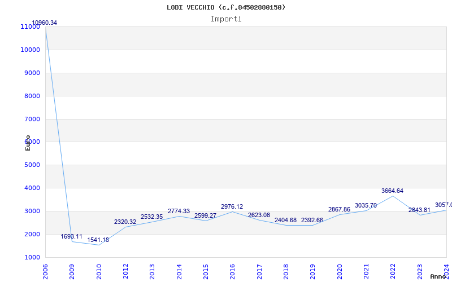Viewport: 452px width, 282px height.
Task: Select the 2018 x-axis year
Action: point(286,272)
